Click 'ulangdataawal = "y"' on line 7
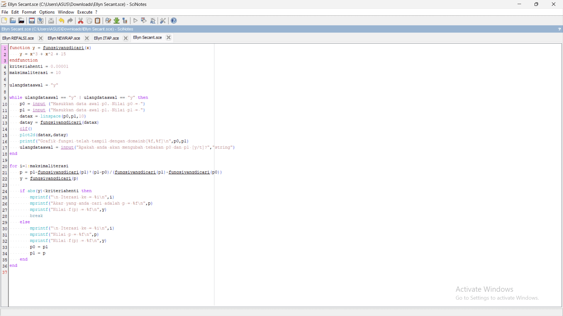 pos(34,85)
